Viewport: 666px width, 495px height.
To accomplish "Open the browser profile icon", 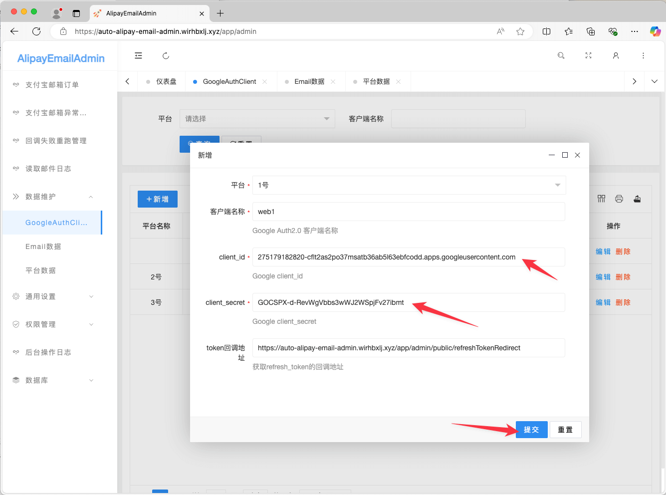I will 56,13.
